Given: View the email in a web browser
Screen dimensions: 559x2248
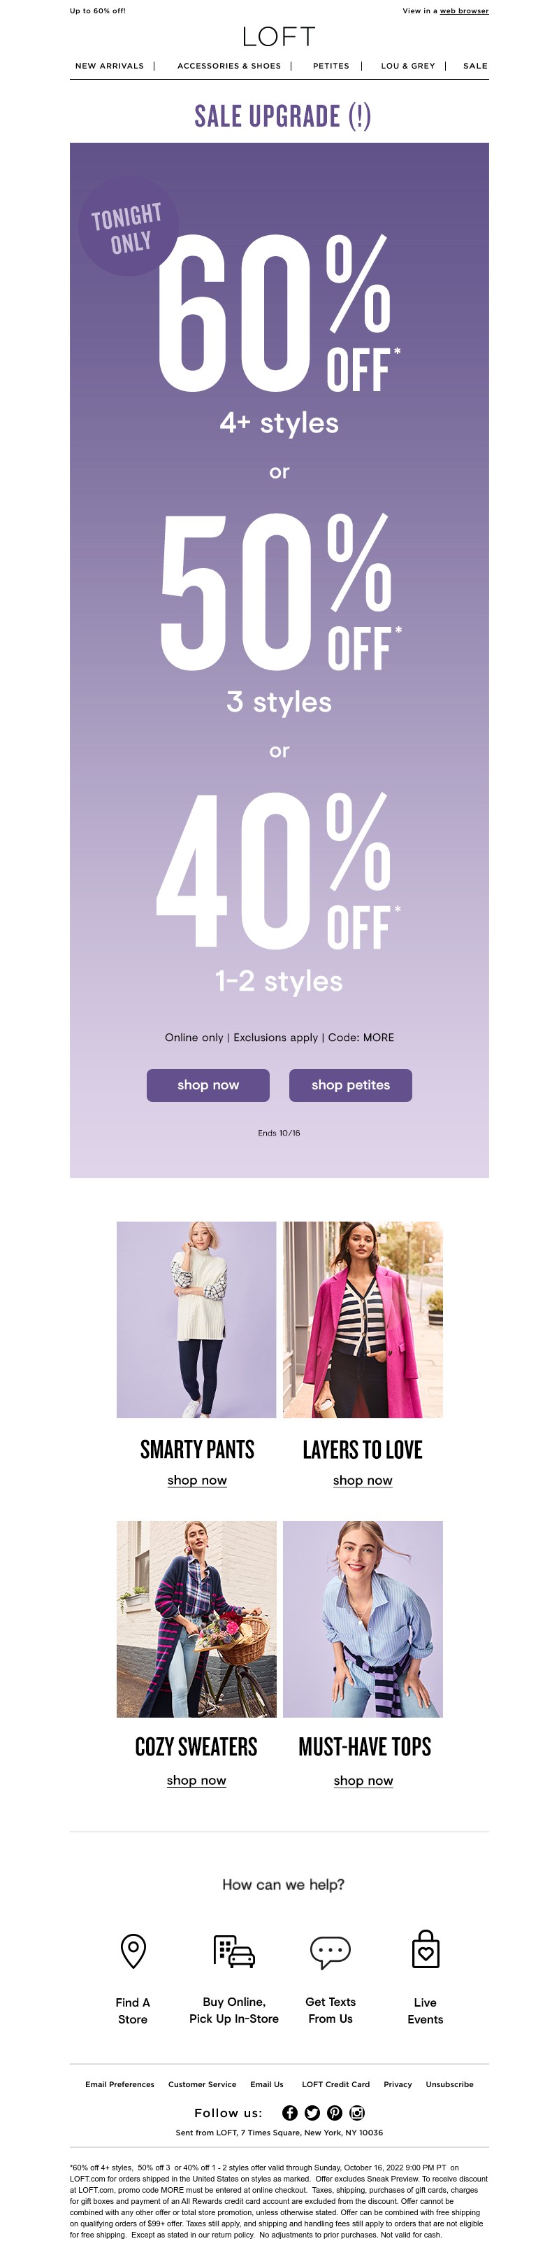Looking at the screenshot, I should [x=464, y=11].
